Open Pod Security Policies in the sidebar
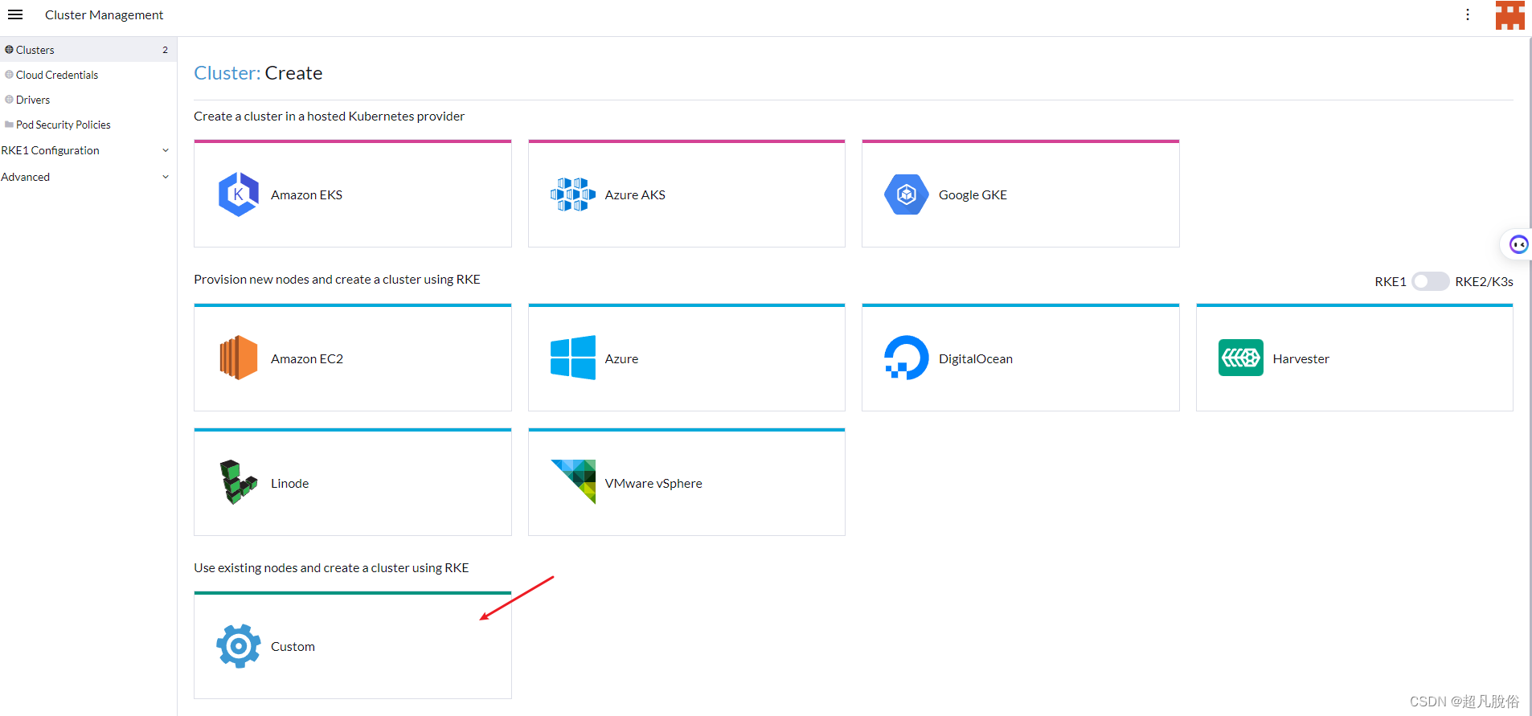The height and width of the screenshot is (716, 1532). point(88,125)
